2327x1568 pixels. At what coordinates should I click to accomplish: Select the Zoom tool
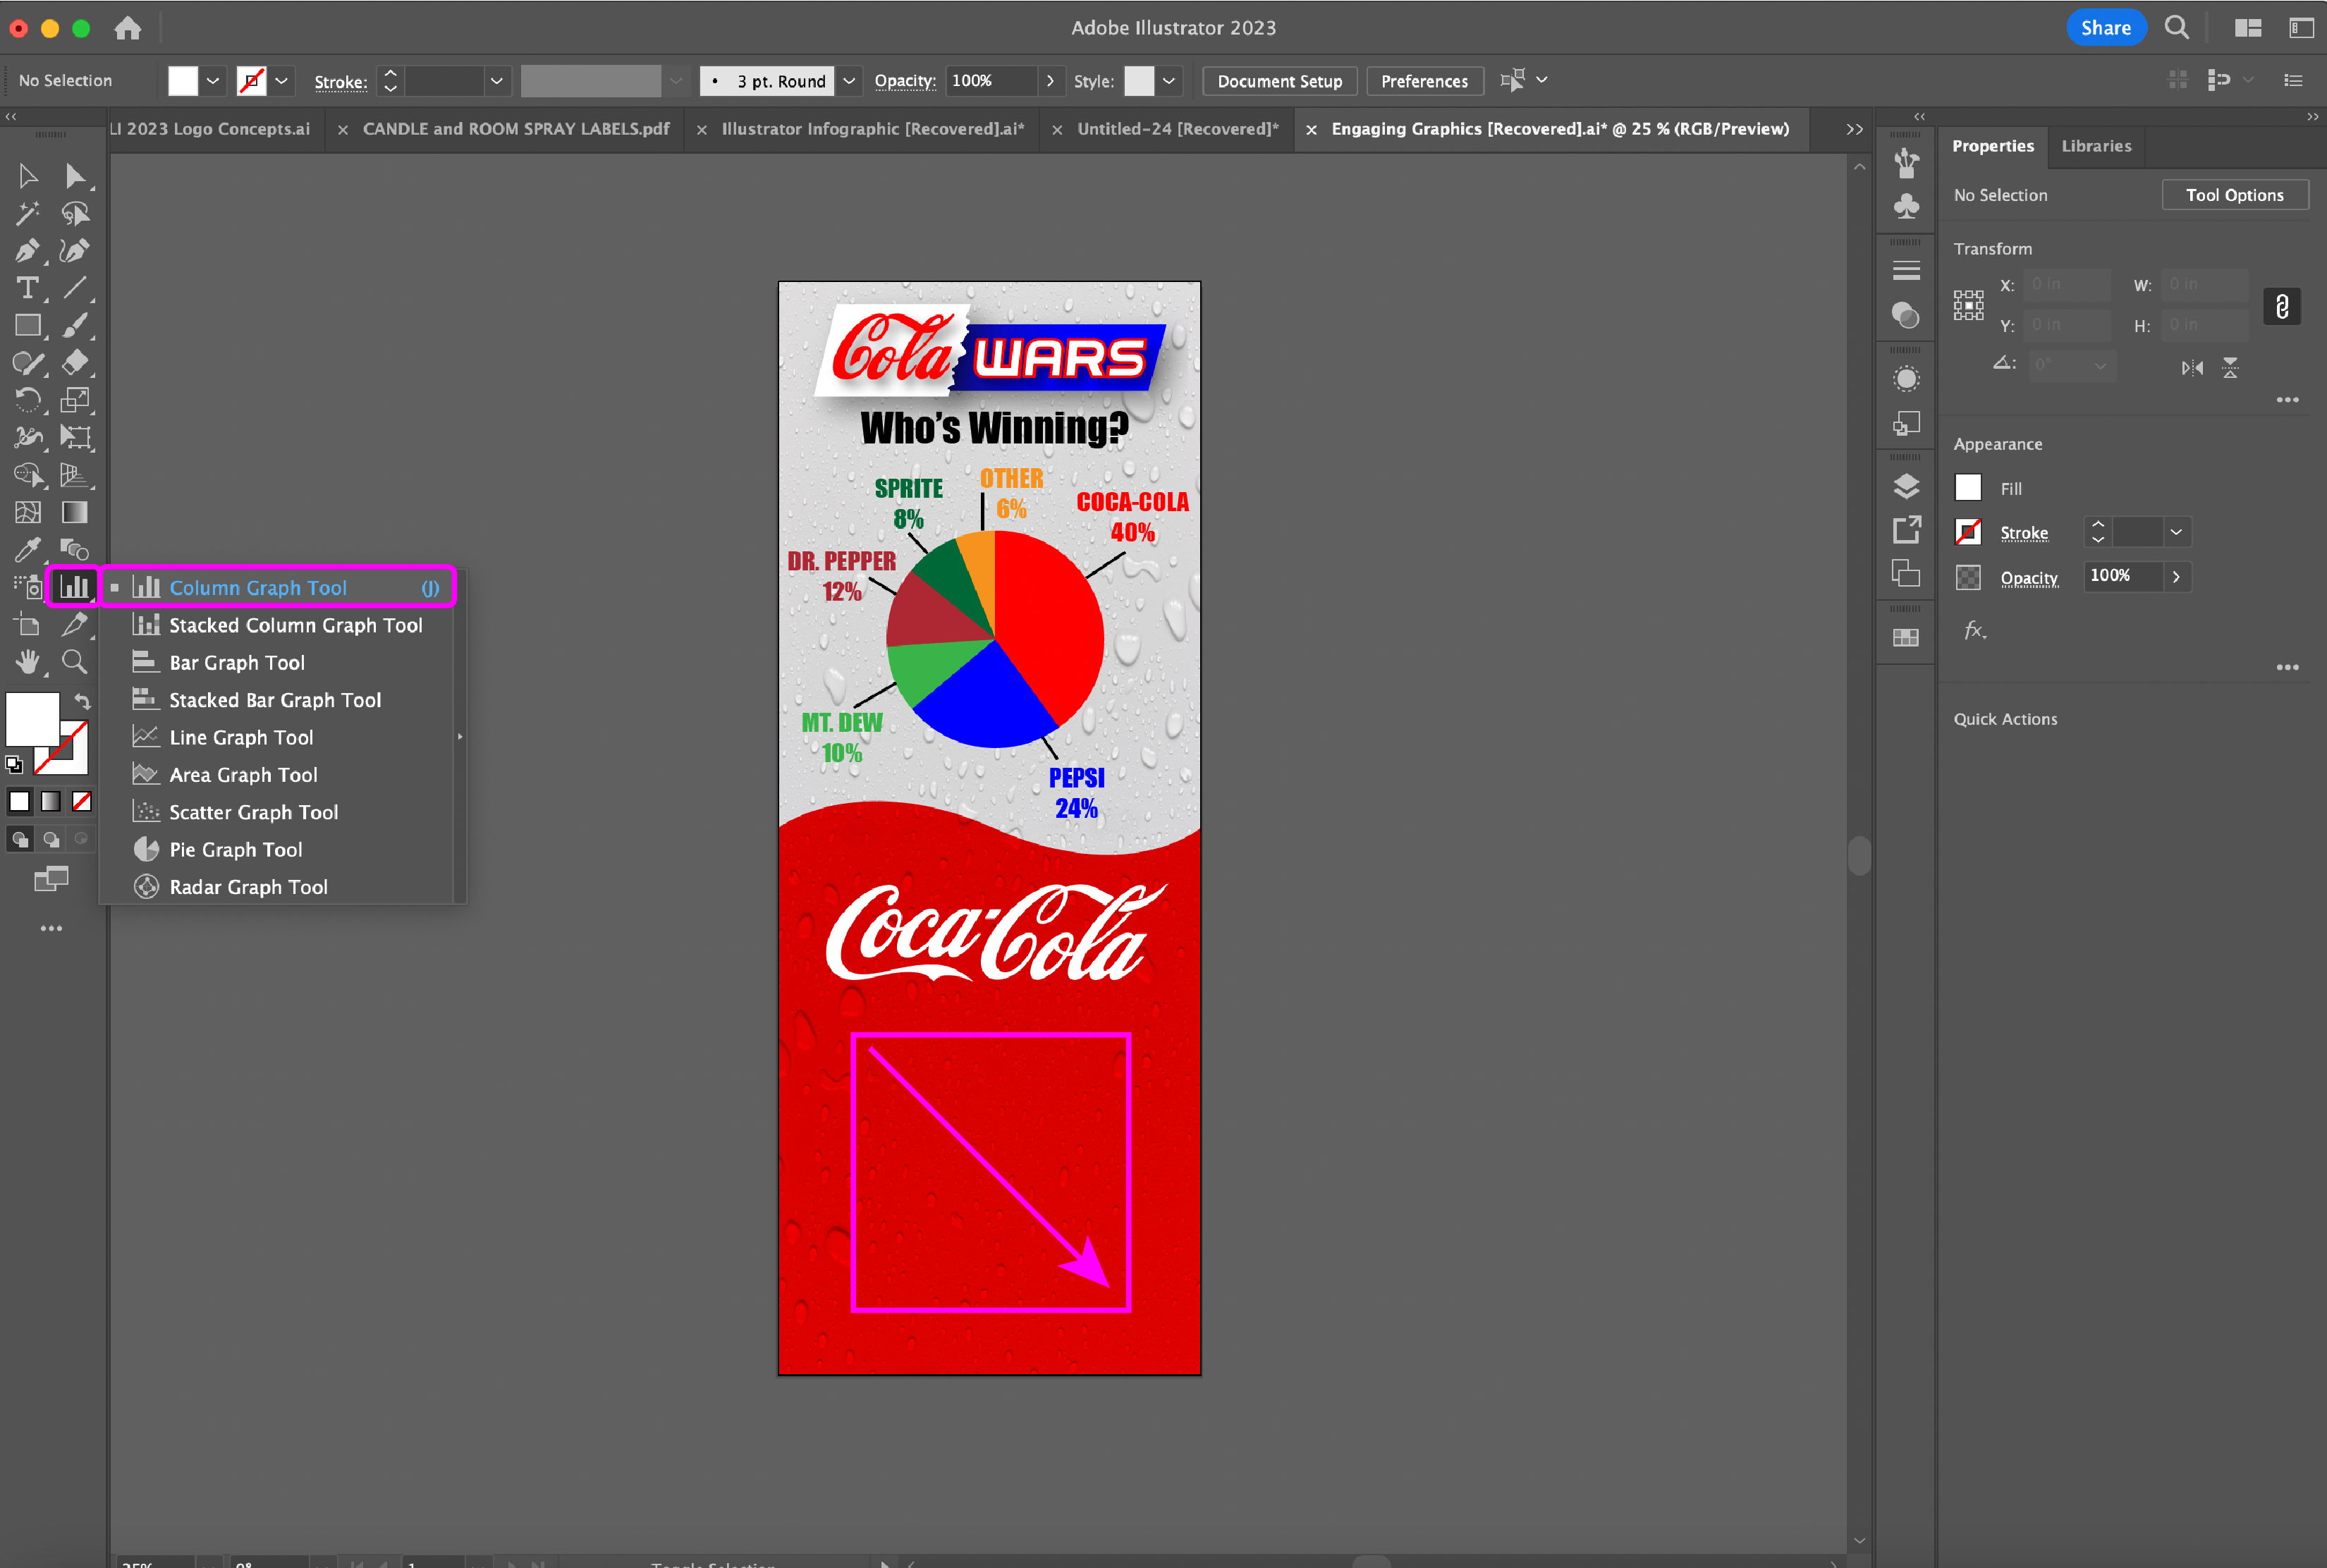[74, 661]
